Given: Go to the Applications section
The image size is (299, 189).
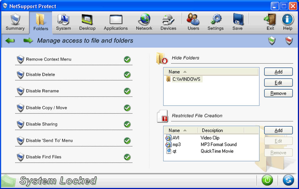Looking at the screenshot, I should 115,22.
